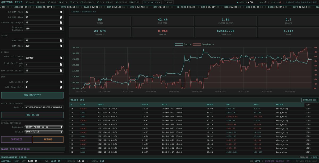Click the REFRESH button in Development Queue

304,157
